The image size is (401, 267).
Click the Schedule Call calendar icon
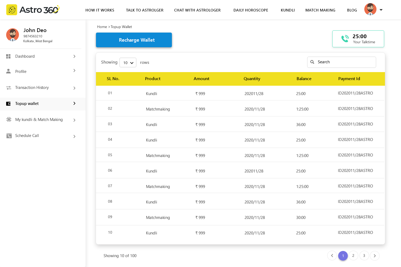click(x=9, y=136)
